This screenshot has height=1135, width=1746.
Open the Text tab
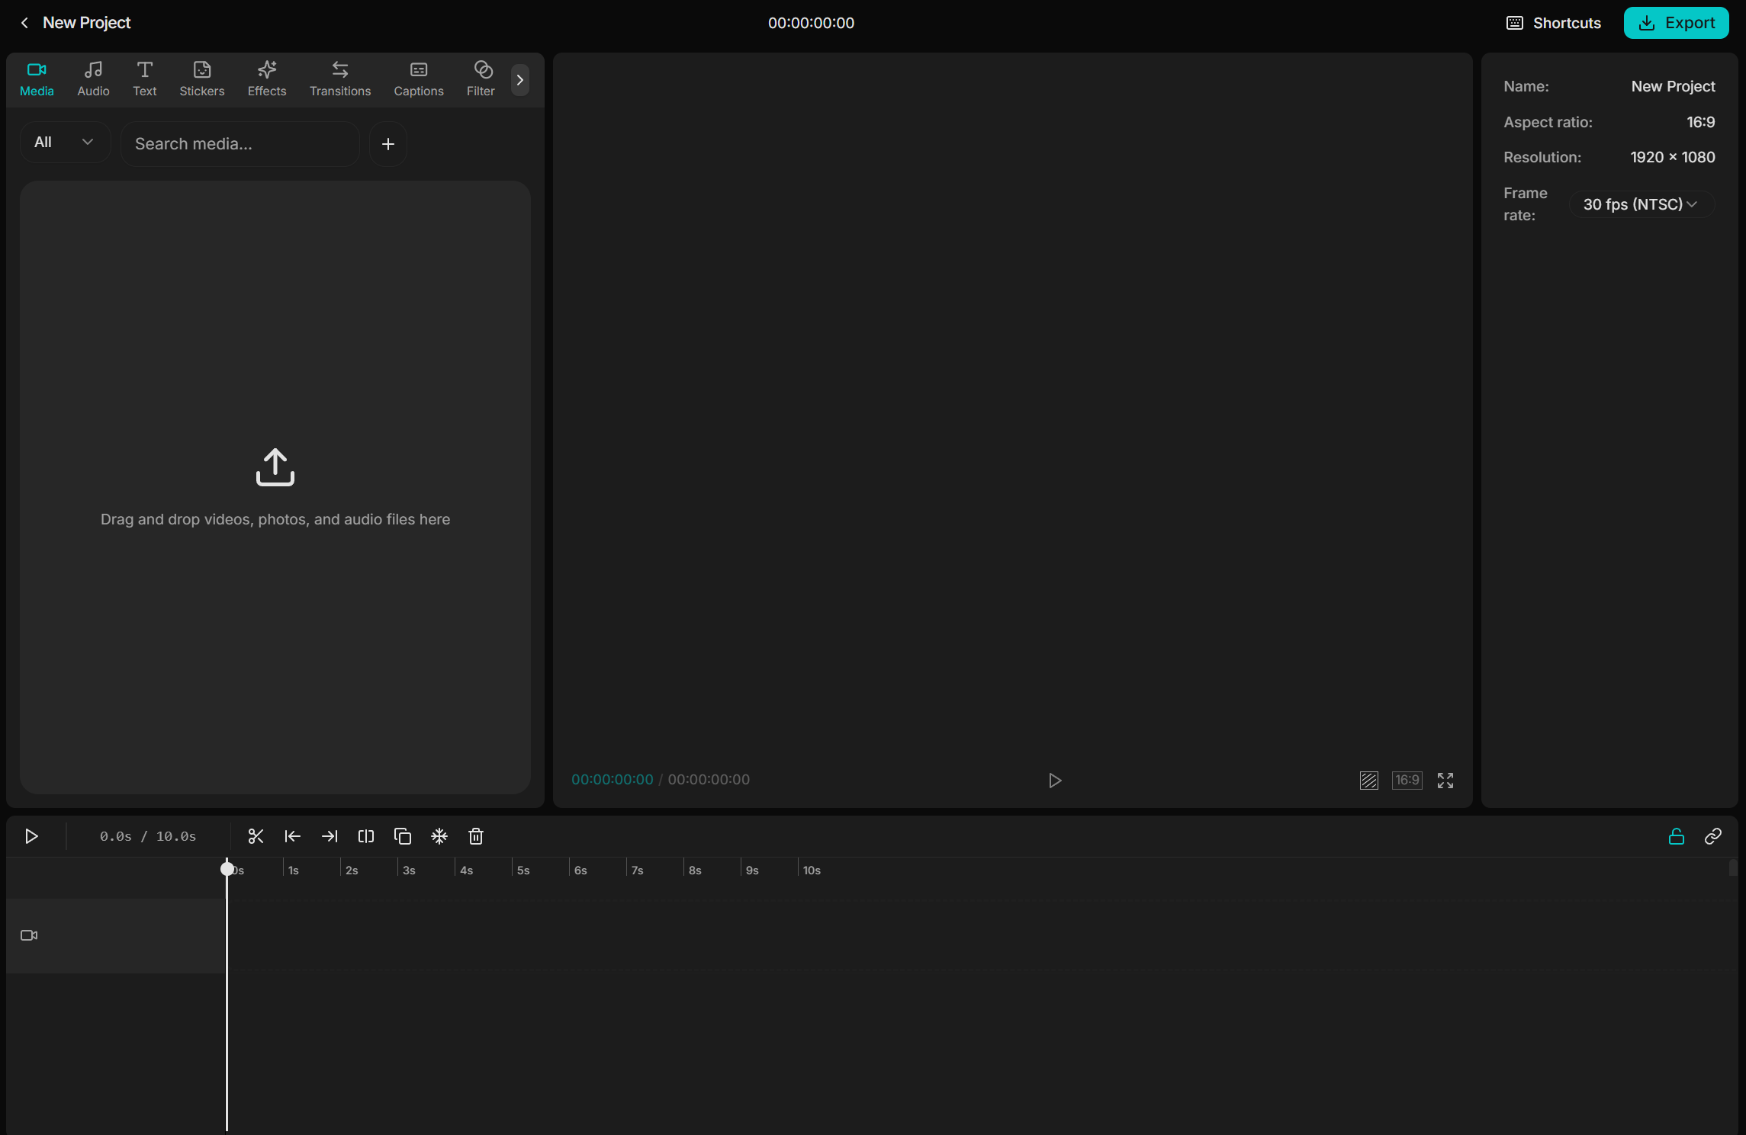144,79
